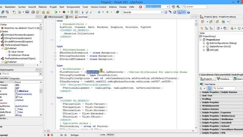Image resolution: width=243 pixels, height=137 pixels.
Task: Select EWinUserInformation(Exception) in Struktur tree
Action: (x=19, y=35)
